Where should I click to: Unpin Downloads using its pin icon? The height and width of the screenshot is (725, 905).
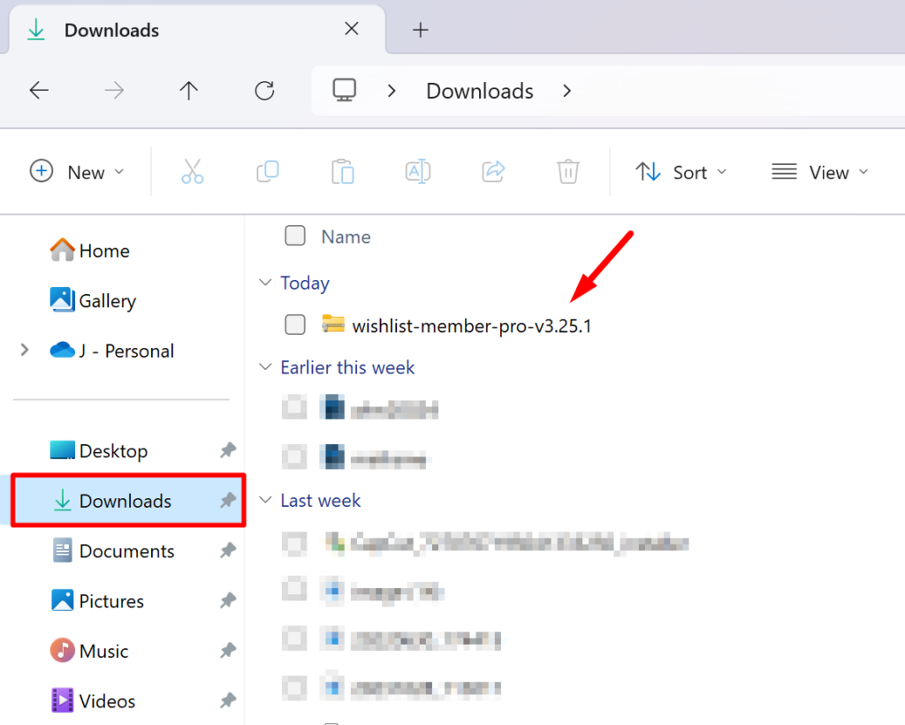[228, 500]
